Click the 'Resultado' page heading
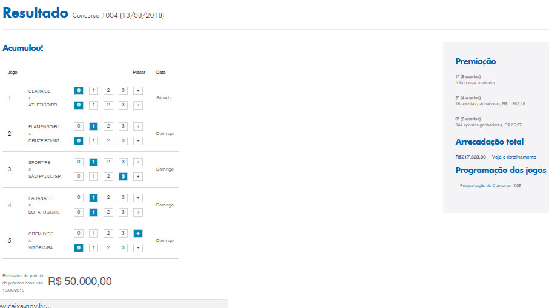The image size is (549, 308). [35, 13]
